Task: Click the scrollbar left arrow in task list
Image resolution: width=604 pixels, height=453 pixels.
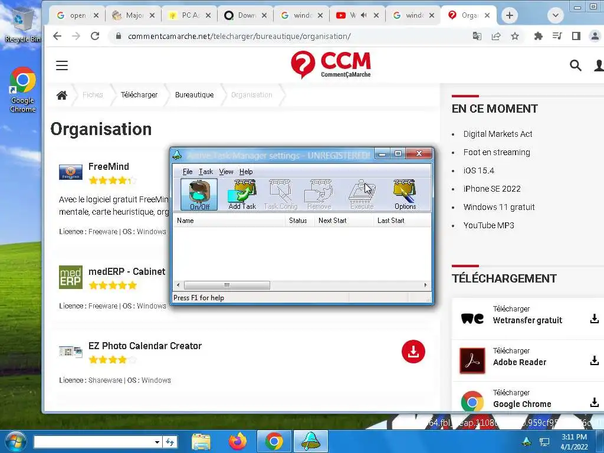Action: click(x=178, y=285)
